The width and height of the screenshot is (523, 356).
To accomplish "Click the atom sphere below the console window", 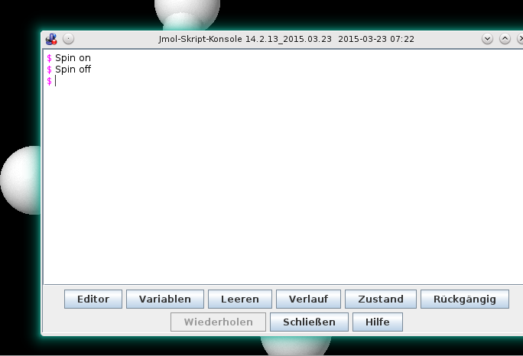I will click(295, 345).
